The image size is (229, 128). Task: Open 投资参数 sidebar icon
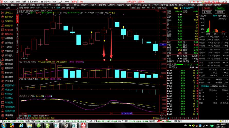[3, 25]
